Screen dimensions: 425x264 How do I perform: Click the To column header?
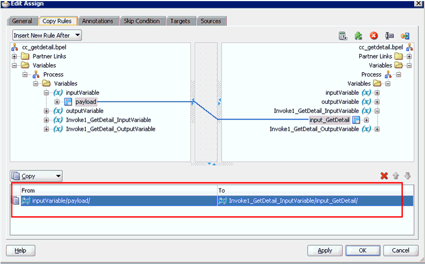[315, 190]
